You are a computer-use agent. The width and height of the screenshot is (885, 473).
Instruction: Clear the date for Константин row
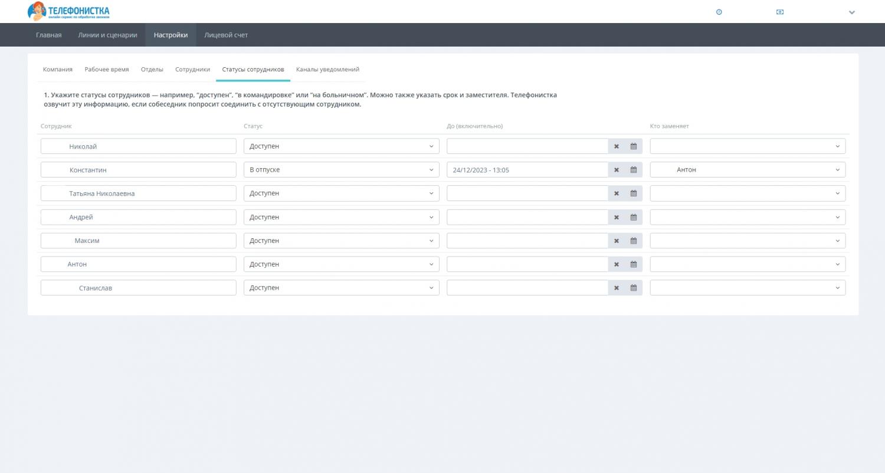pos(616,170)
